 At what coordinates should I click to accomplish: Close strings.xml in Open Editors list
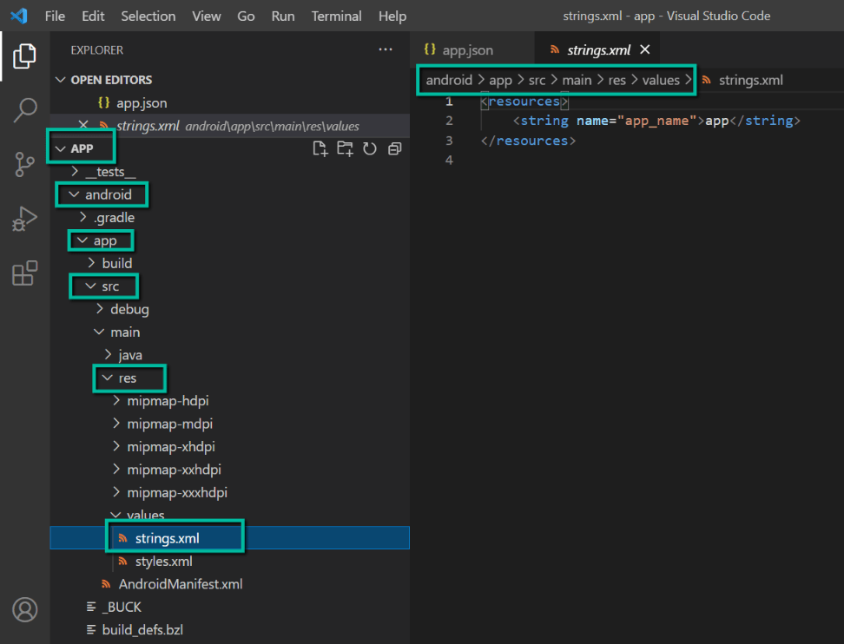click(83, 125)
